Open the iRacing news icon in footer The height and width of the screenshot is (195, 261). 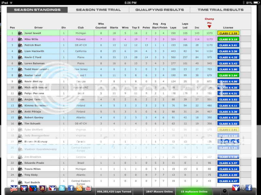14,188
